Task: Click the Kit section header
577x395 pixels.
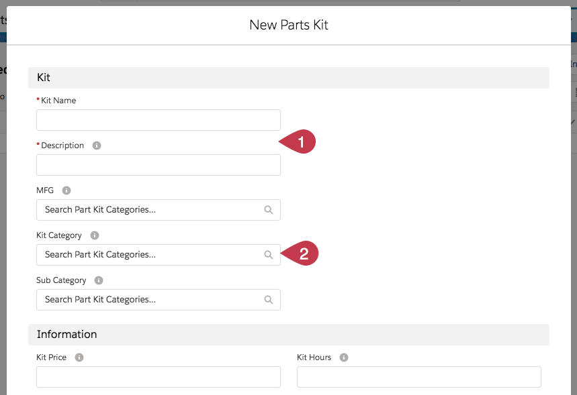Action: click(x=289, y=78)
